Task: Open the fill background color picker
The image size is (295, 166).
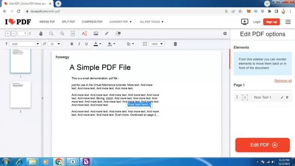Action: [111, 44]
